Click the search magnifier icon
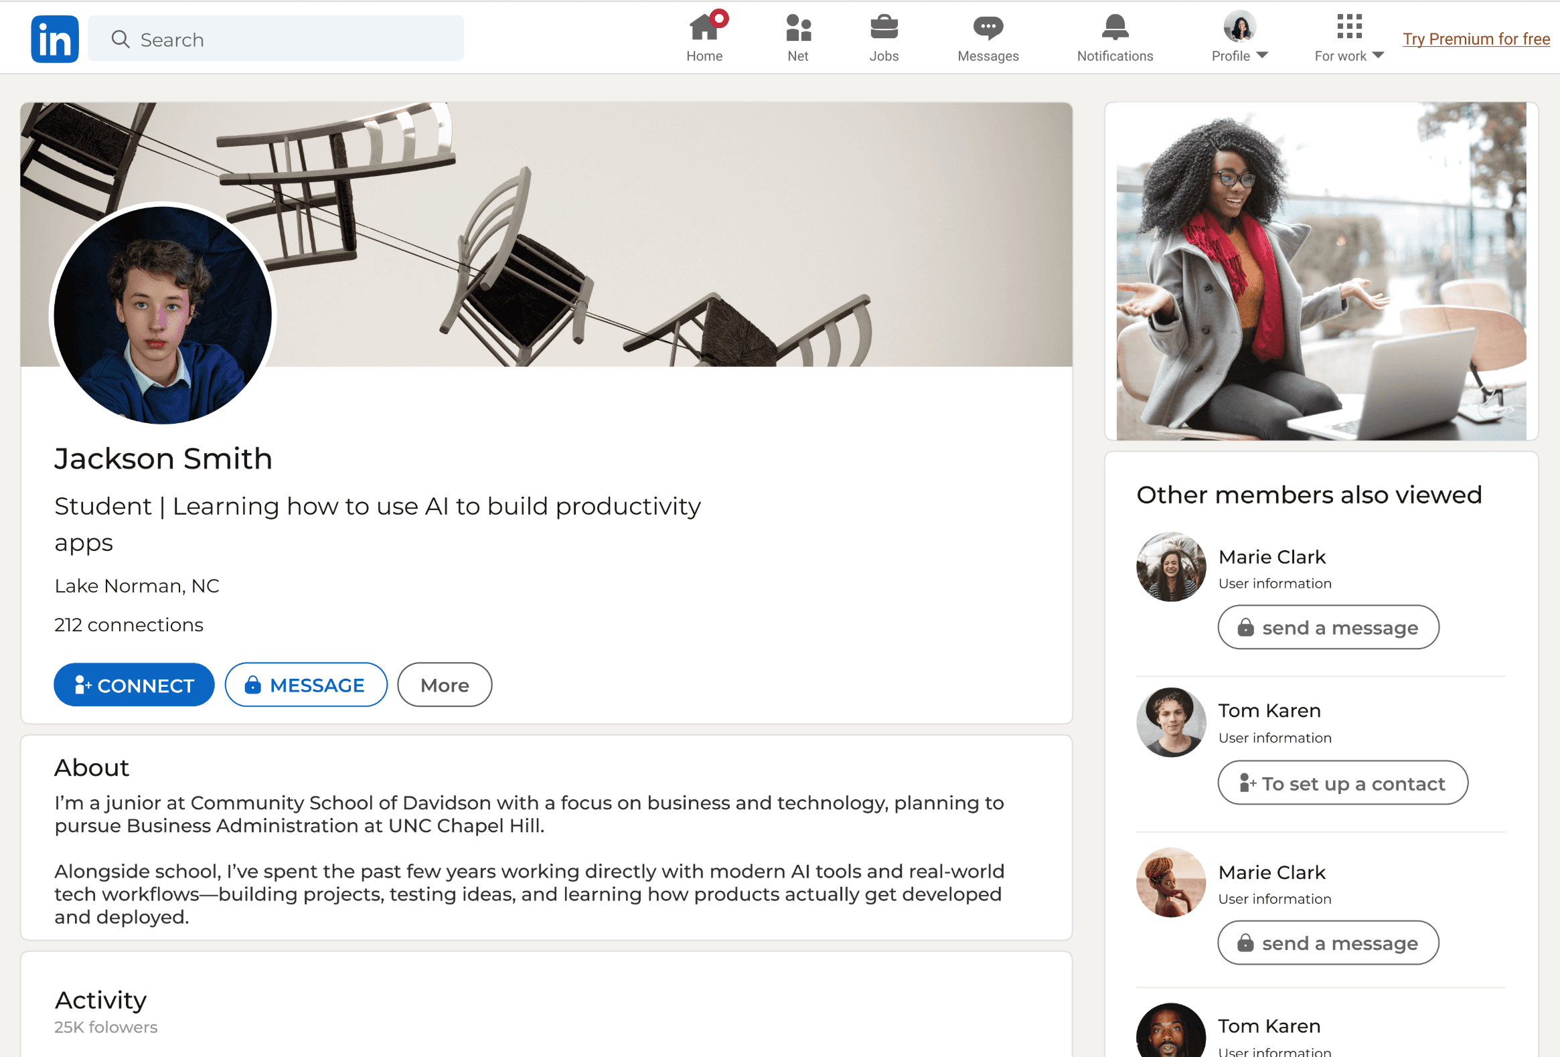 click(121, 39)
